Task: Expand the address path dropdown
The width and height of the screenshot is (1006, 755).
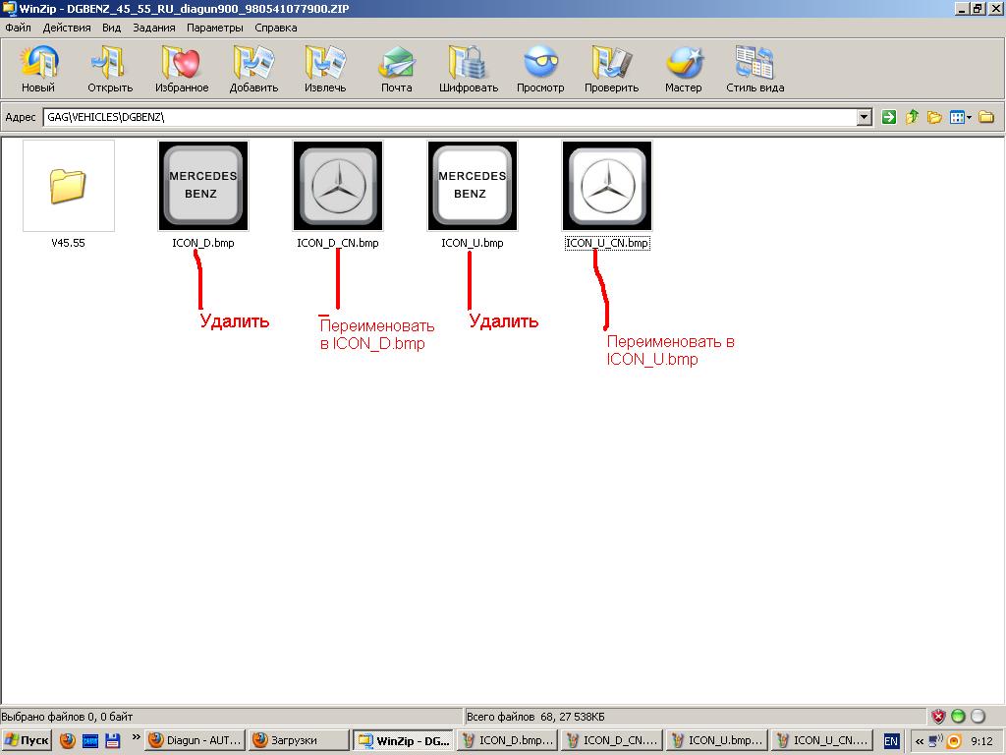Action: click(x=865, y=117)
